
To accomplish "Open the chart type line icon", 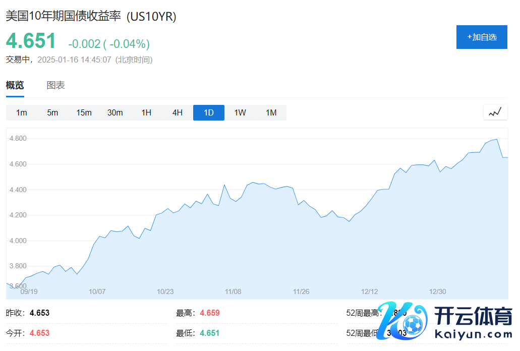I will coord(495,112).
